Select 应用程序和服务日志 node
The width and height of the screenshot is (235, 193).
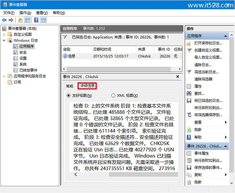click(30, 76)
